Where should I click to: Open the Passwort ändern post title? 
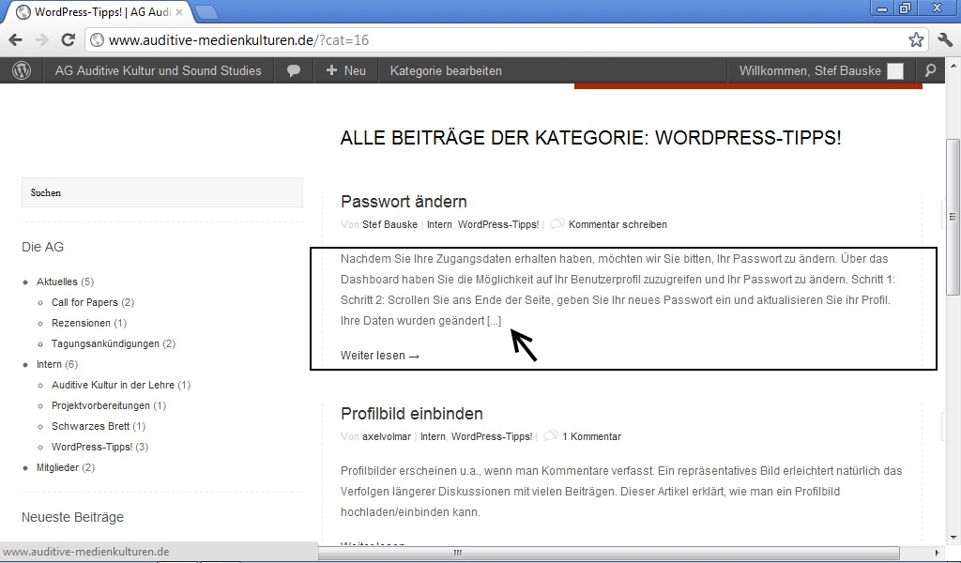(x=404, y=202)
